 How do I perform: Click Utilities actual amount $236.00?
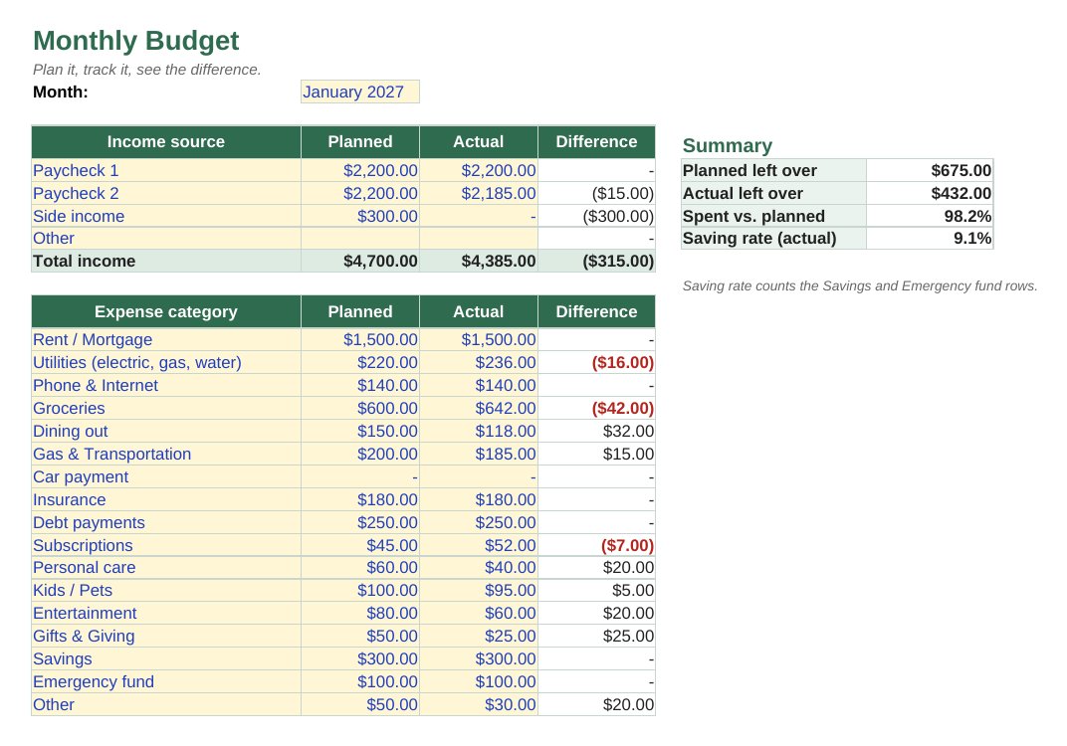(479, 362)
